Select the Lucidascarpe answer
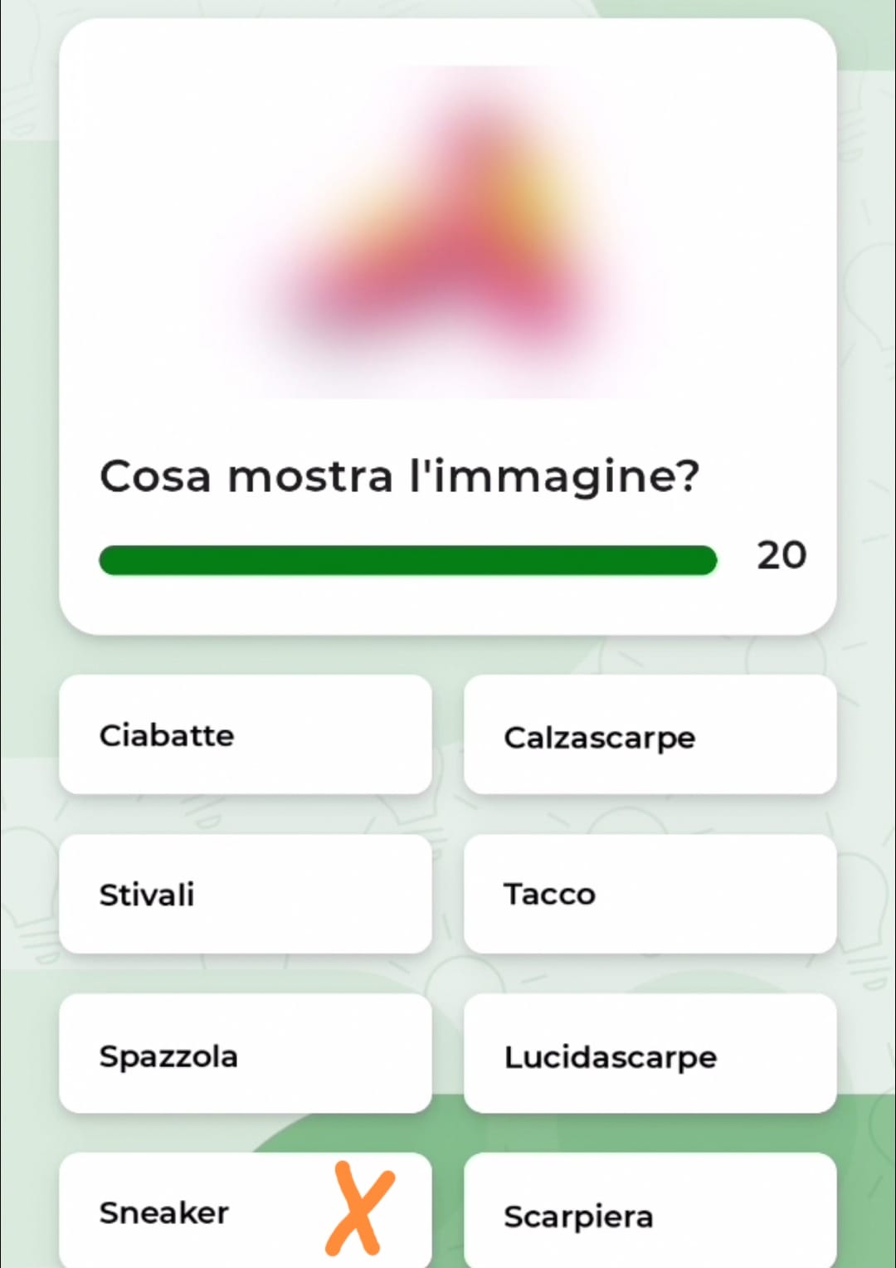 650,1055
